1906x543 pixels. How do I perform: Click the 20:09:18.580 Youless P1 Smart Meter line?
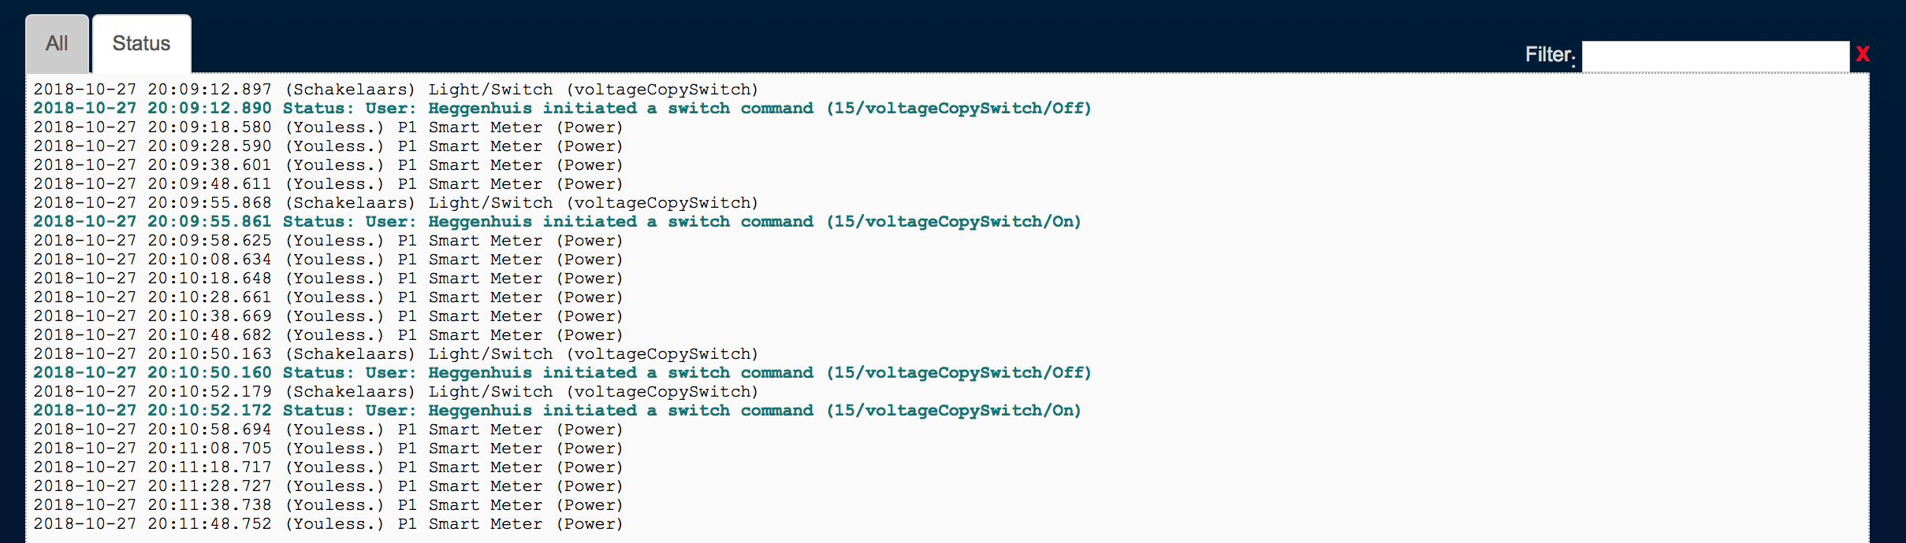328,127
